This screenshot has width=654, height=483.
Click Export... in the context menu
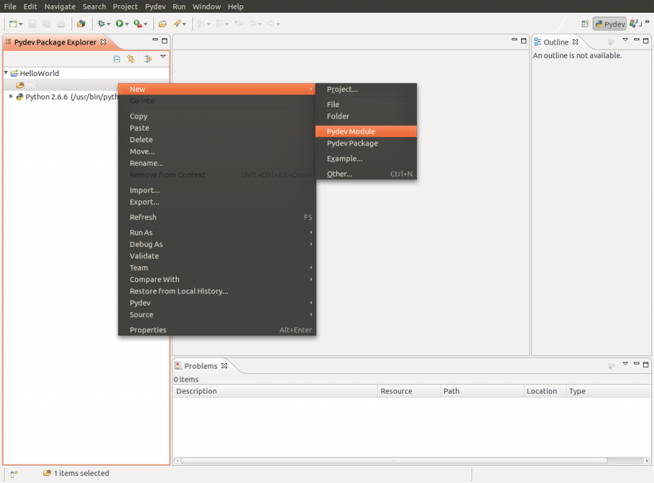coord(217,202)
